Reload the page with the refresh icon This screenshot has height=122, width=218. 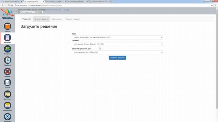tap(9, 5)
